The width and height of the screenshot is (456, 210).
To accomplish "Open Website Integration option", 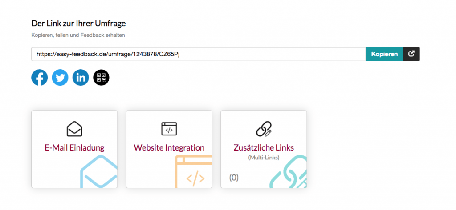I will pos(169,149).
